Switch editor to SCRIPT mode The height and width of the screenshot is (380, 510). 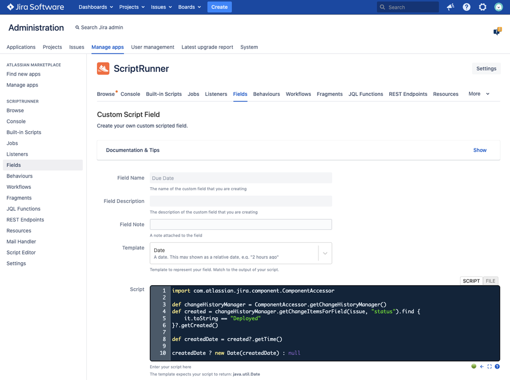(x=471, y=281)
